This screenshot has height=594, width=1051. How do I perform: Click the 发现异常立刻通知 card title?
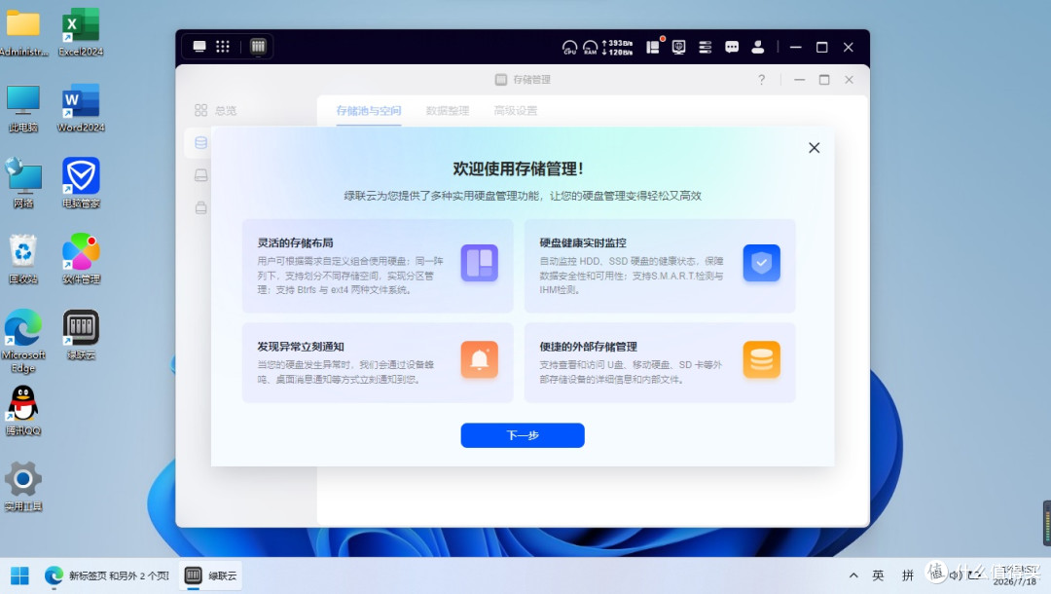[301, 347]
